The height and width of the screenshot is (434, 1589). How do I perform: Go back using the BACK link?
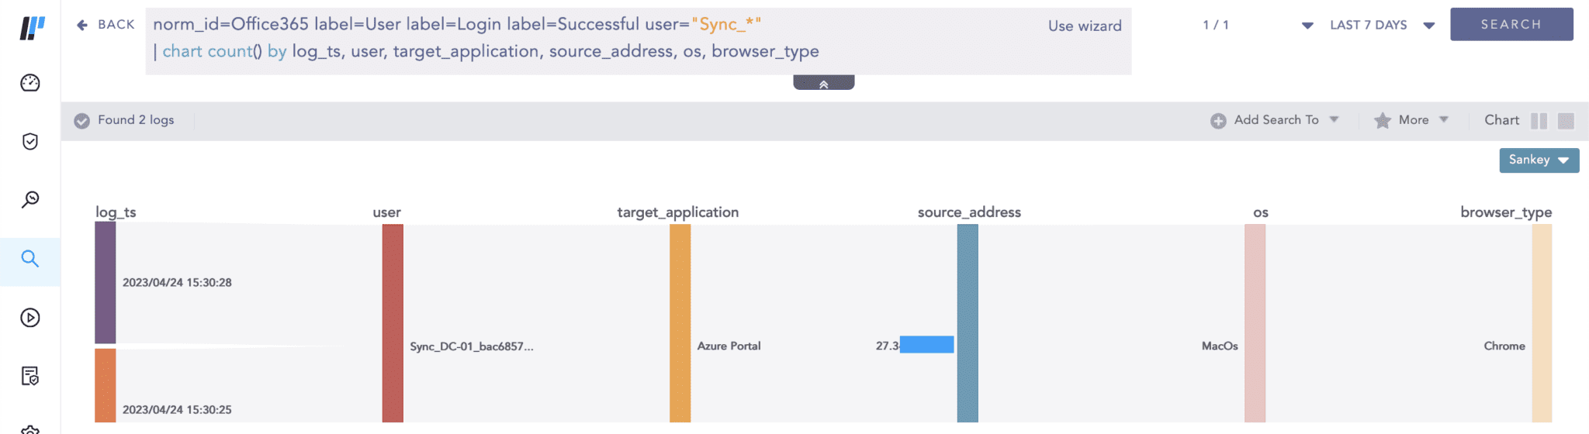pos(106,25)
